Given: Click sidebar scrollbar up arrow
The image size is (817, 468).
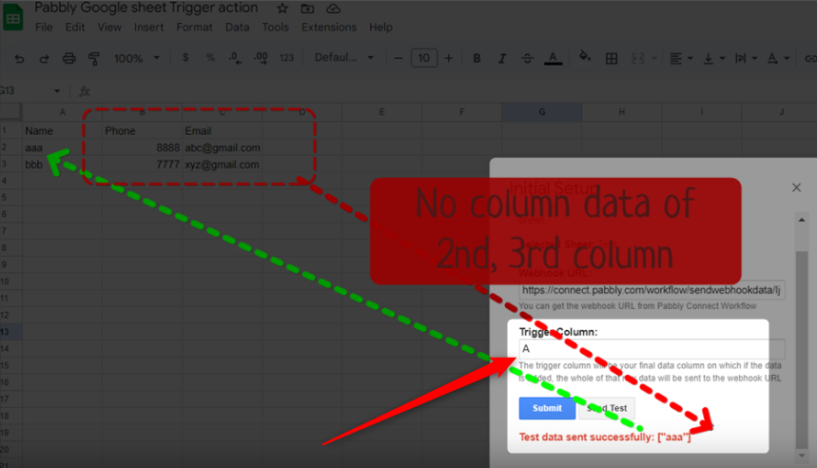Looking at the screenshot, I should pos(802,220).
